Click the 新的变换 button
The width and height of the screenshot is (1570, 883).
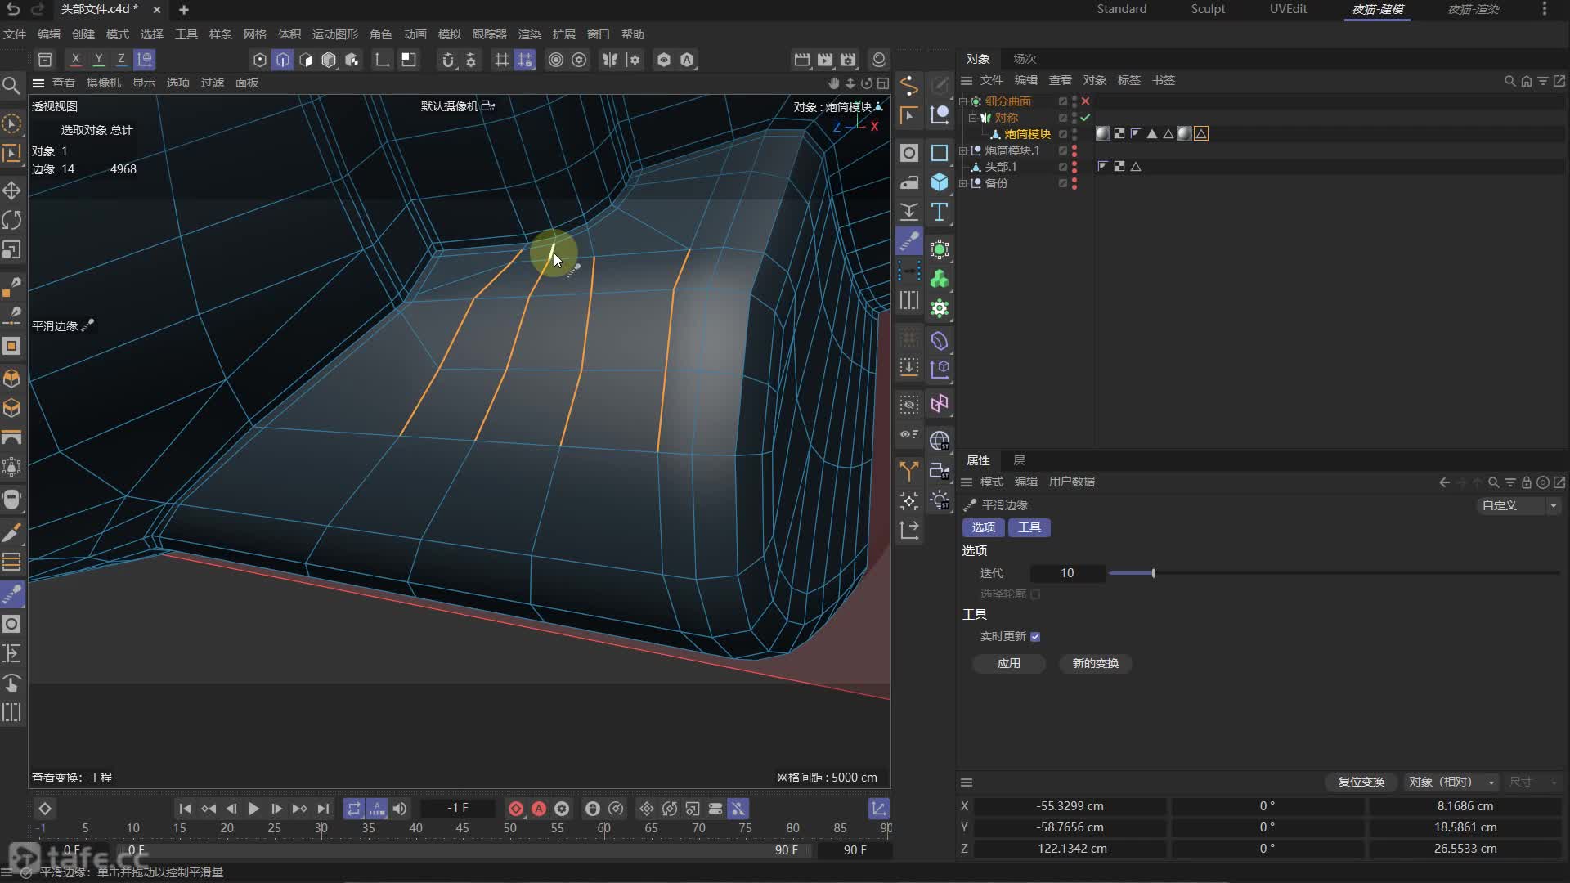click(x=1095, y=663)
